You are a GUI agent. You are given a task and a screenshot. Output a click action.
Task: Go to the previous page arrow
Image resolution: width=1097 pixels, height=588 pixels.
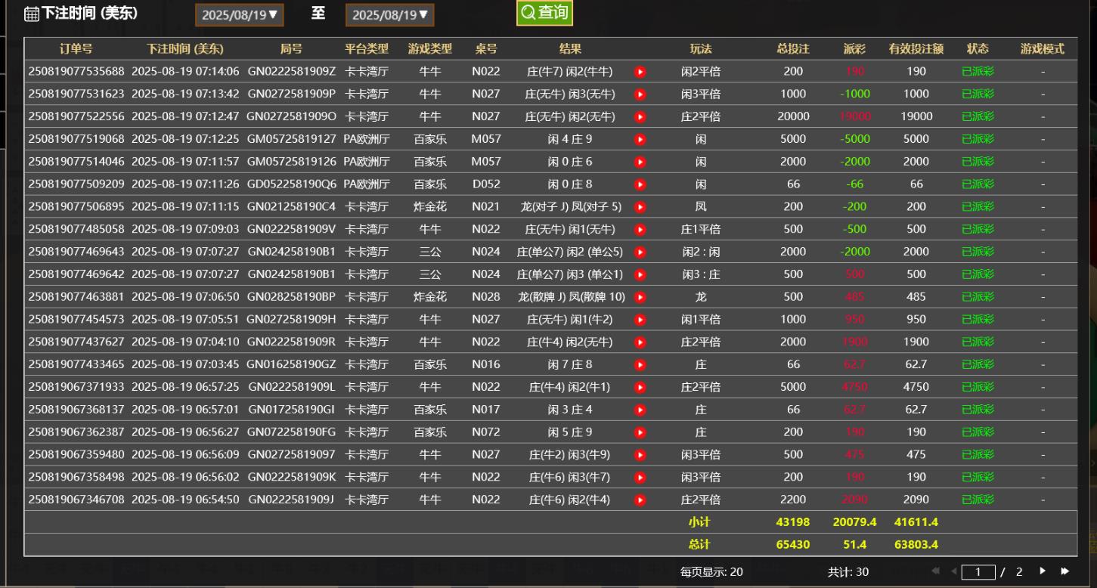pos(953,571)
